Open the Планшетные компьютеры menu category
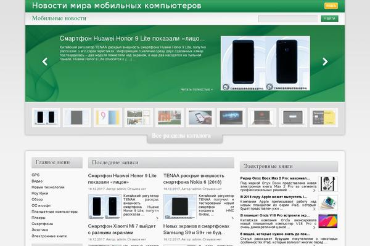The height and width of the screenshot is (246, 370). pos(54,212)
